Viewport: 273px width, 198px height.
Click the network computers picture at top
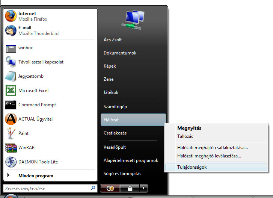pyautogui.click(x=133, y=20)
